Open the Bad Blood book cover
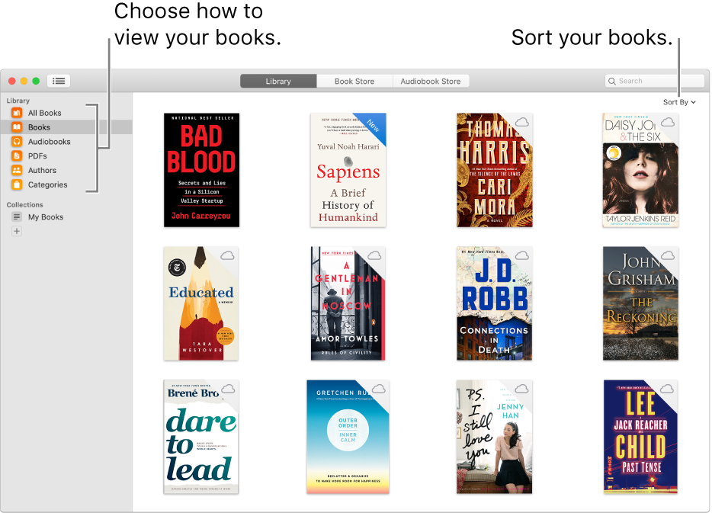712x513 pixels. 201,170
